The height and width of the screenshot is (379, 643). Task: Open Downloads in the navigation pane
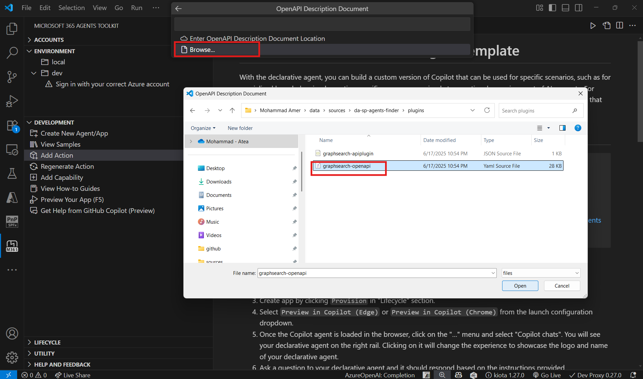pos(219,182)
